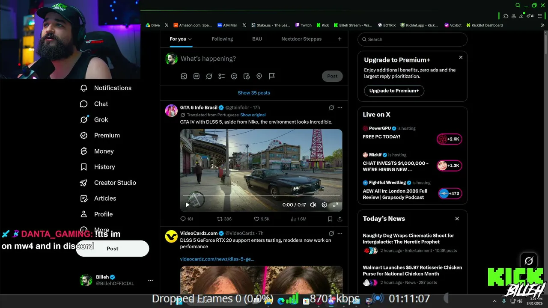Expand the system tray hidden icons

(494, 301)
